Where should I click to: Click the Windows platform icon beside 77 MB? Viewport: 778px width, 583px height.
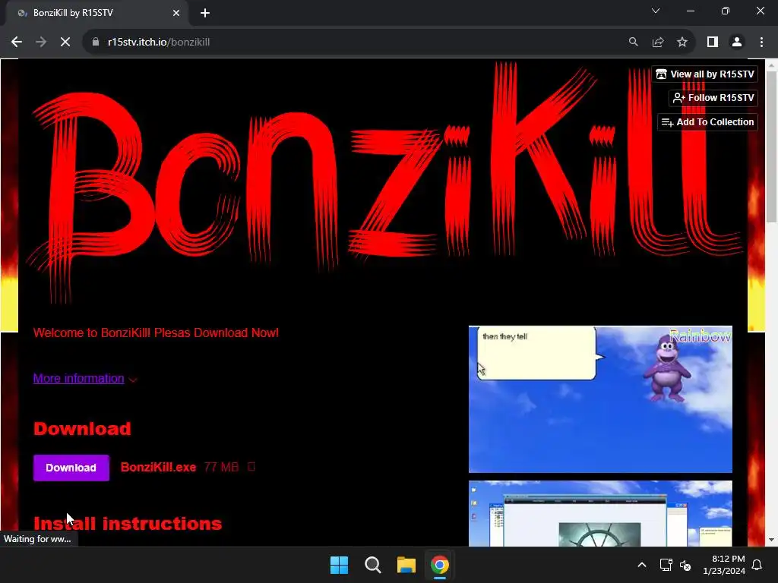251,467
